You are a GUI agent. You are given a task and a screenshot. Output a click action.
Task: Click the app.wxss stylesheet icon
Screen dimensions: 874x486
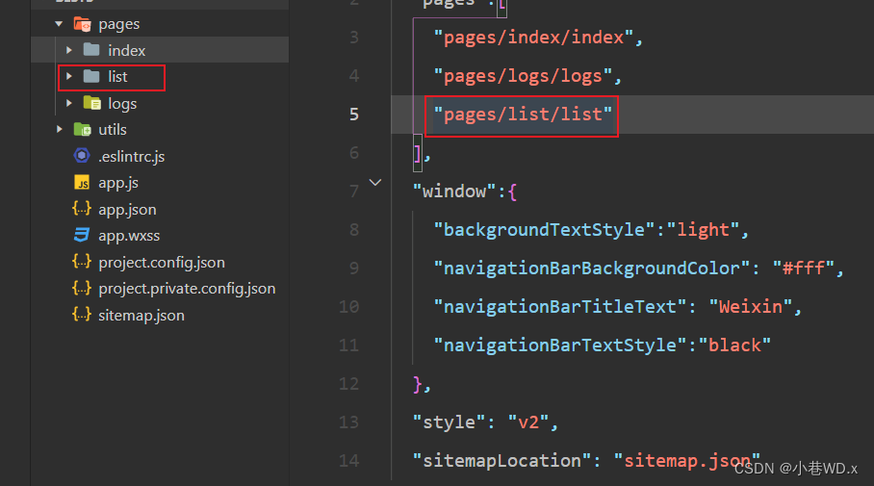82,235
